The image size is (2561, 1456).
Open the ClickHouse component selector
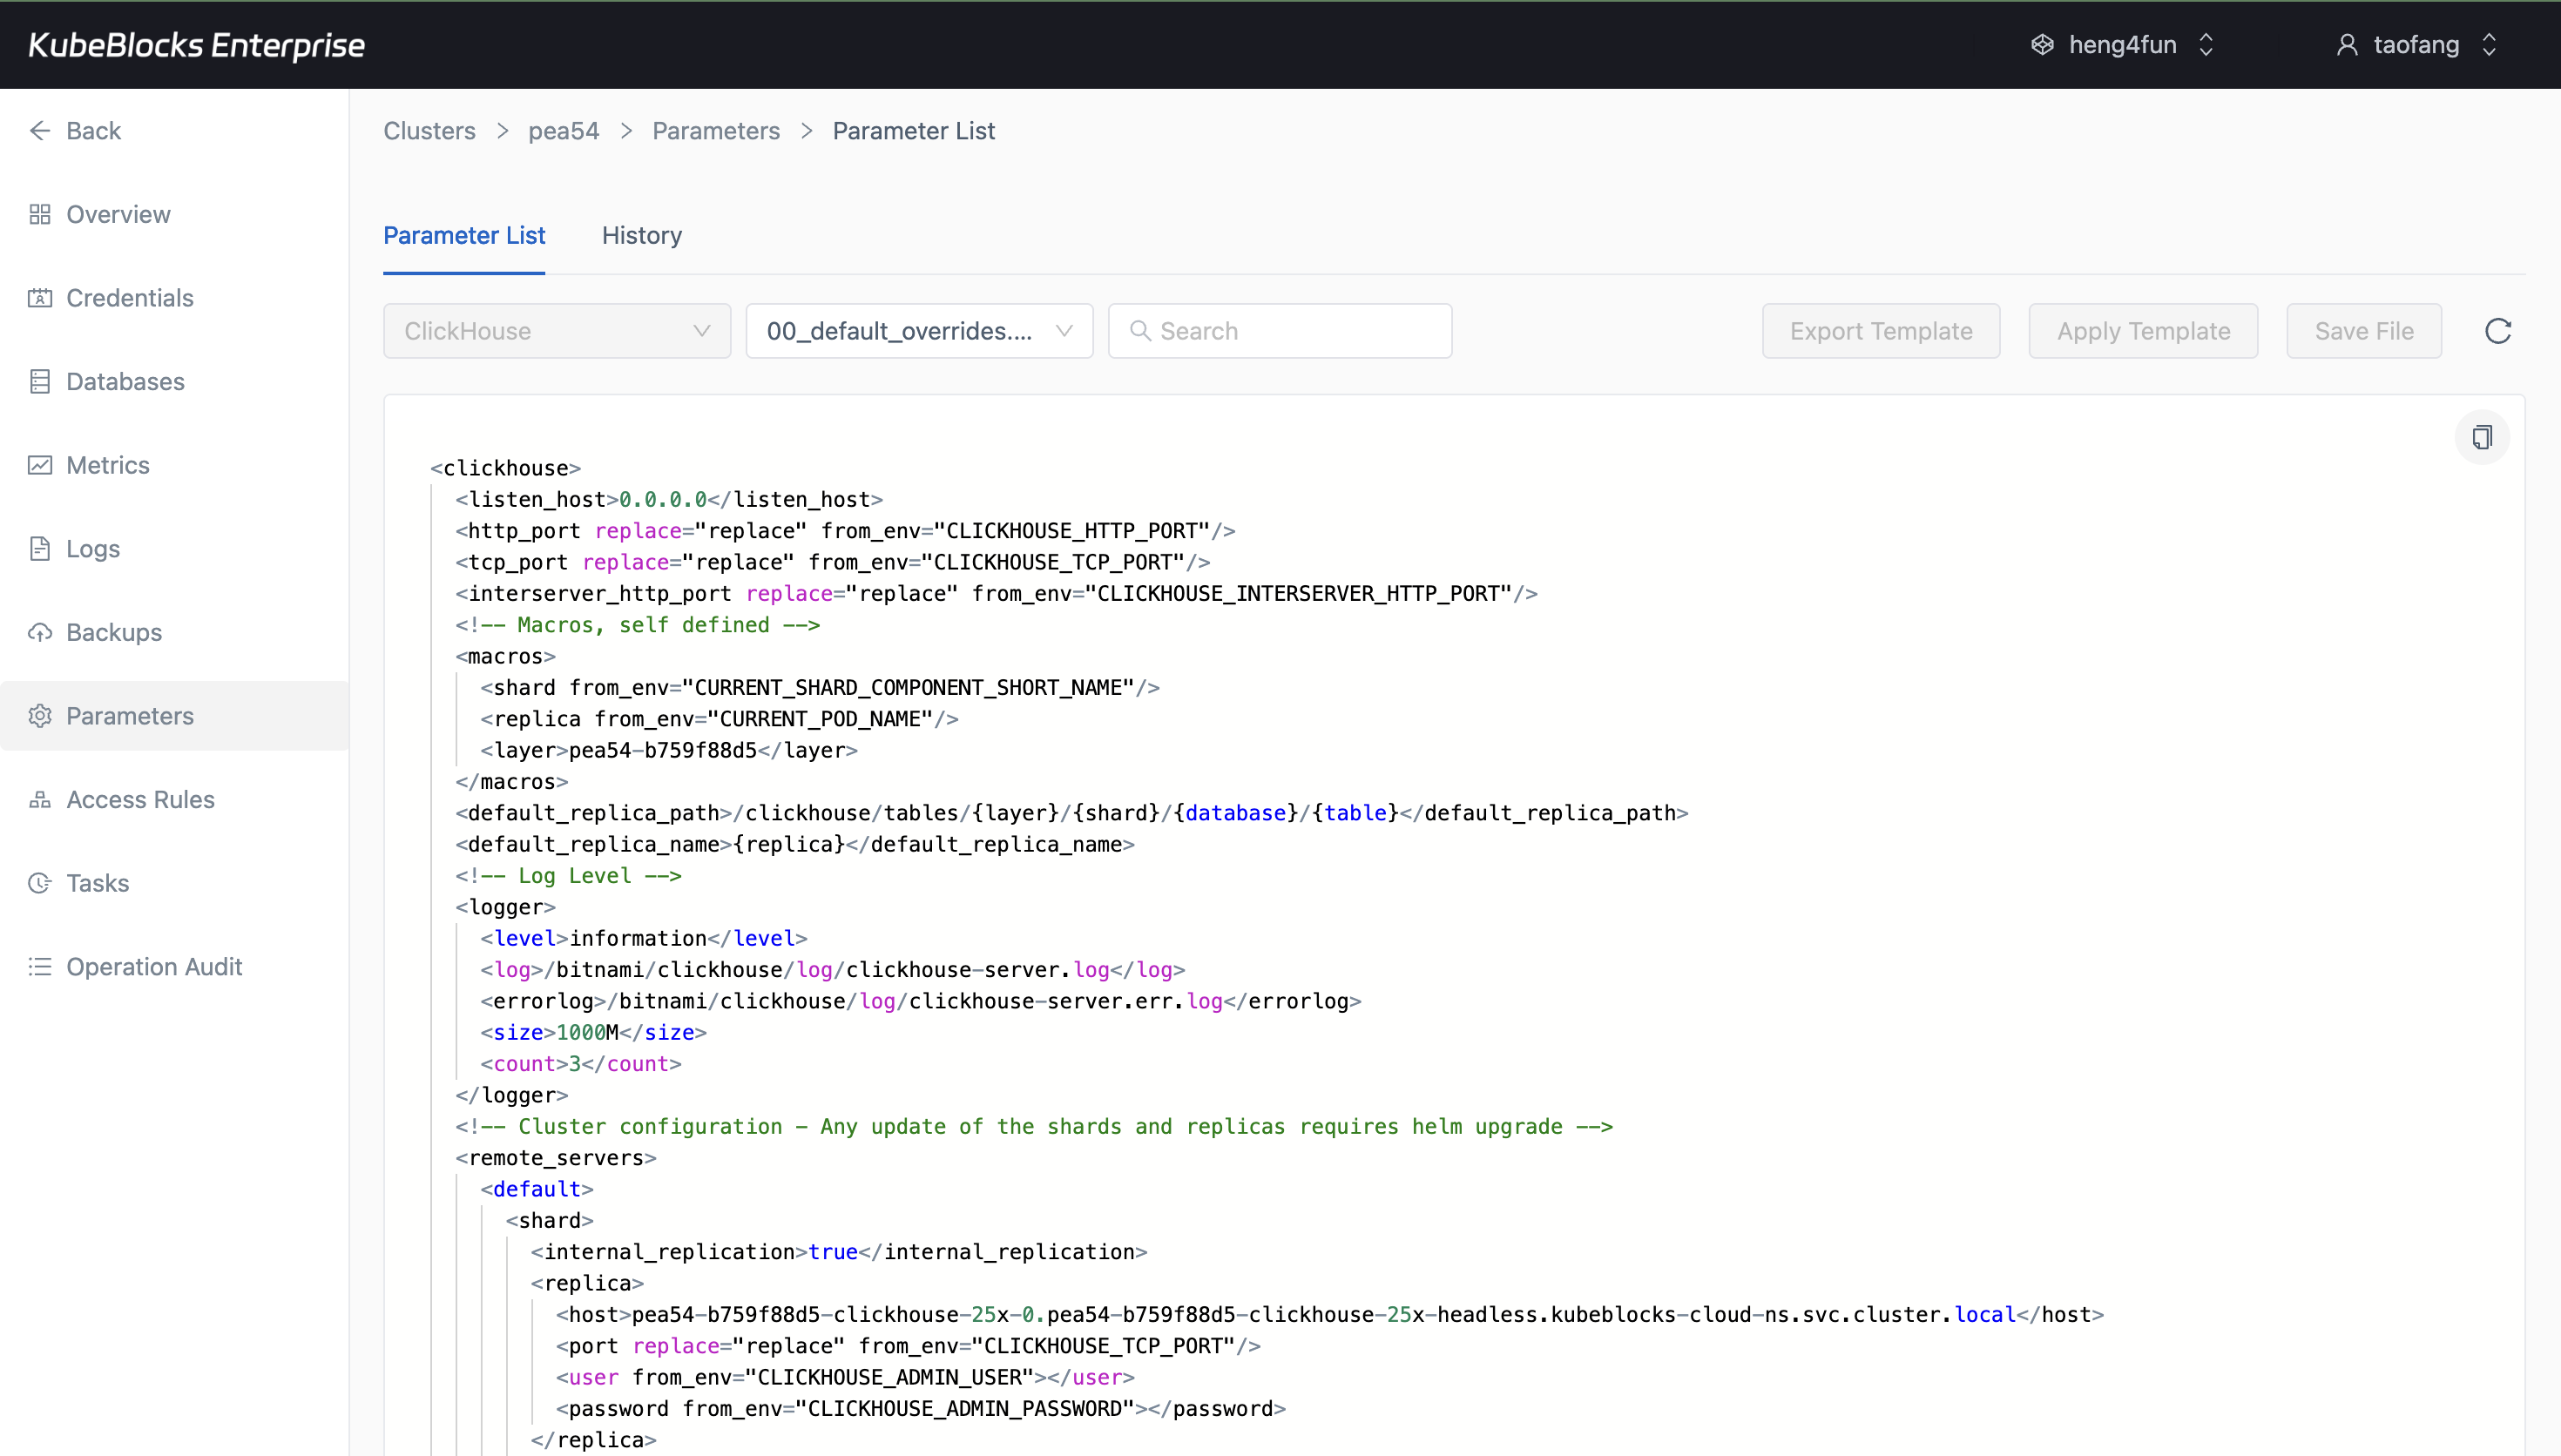[x=556, y=331]
